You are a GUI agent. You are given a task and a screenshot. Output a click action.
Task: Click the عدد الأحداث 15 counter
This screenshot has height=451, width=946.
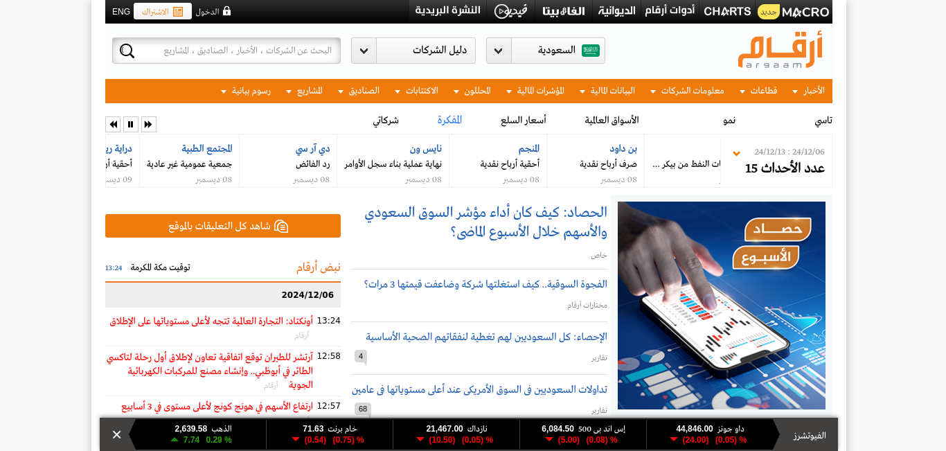(785, 168)
